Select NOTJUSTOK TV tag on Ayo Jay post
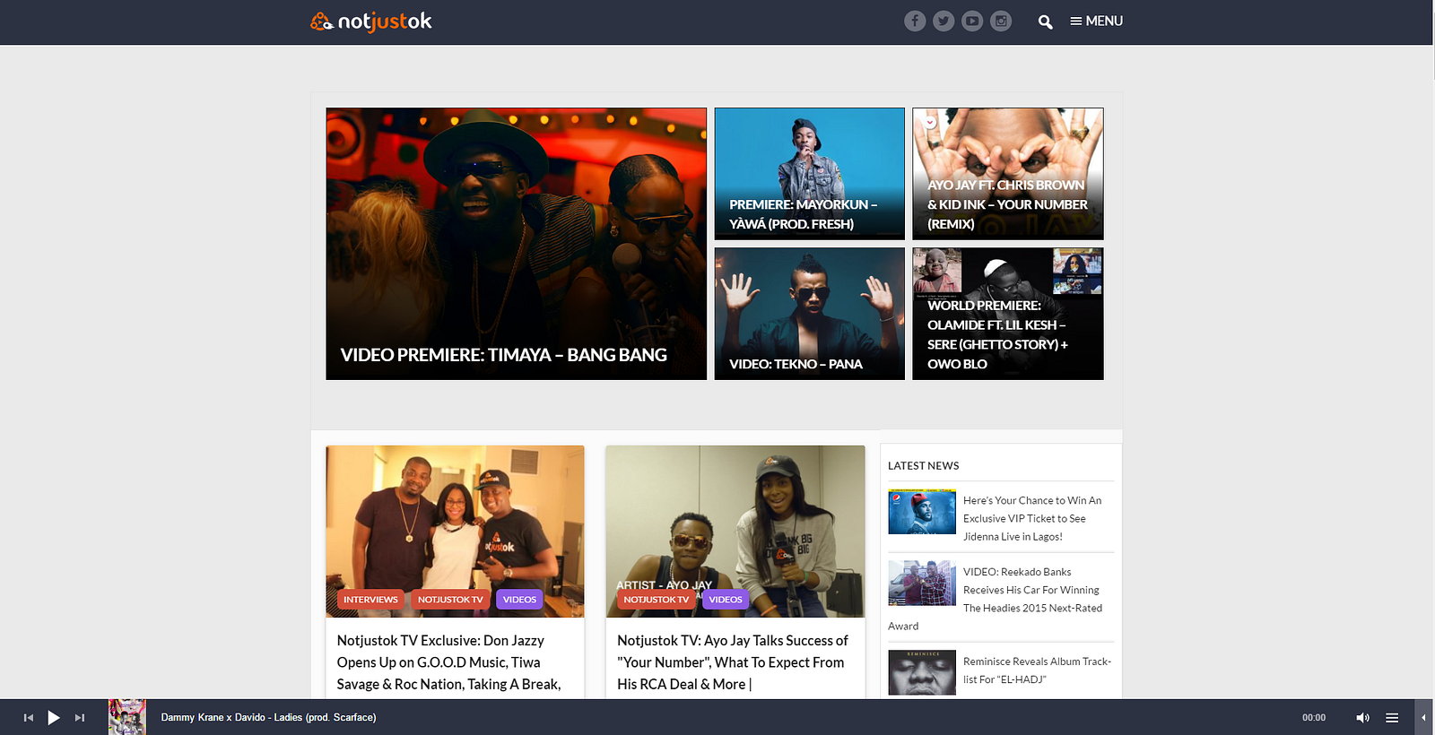This screenshot has width=1435, height=735. [x=657, y=600]
